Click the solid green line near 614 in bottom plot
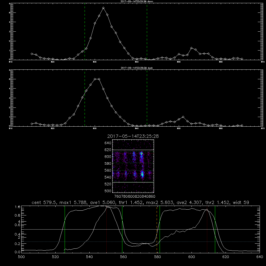The width and height of the screenshot is (266, 266). (215, 229)
